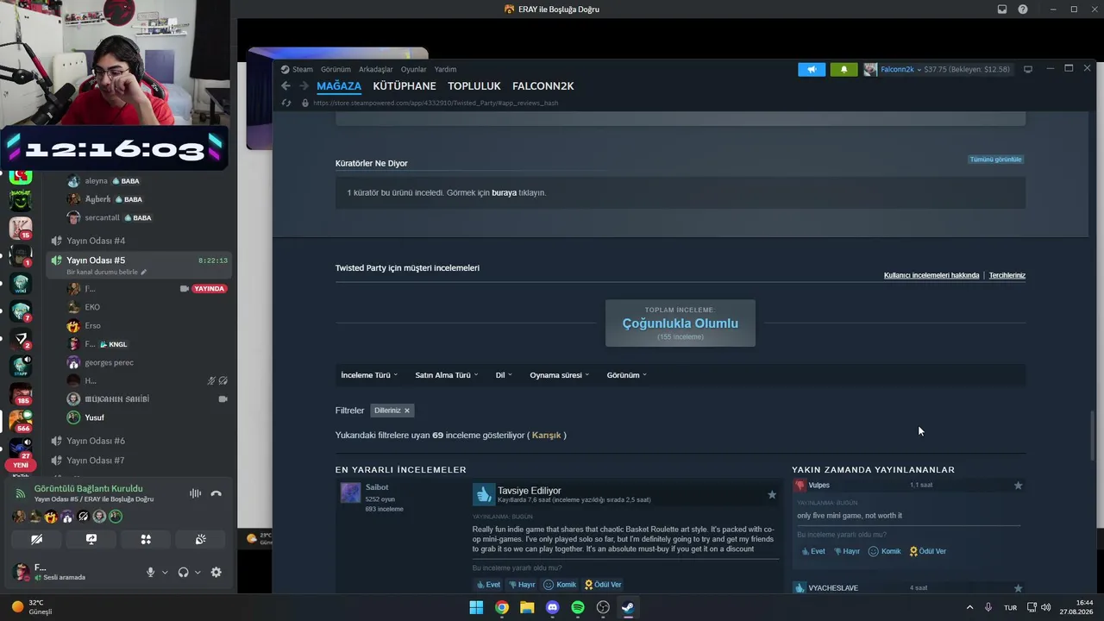The height and width of the screenshot is (621, 1104).
Task: Expand Discord headphone output options
Action: pos(198,573)
